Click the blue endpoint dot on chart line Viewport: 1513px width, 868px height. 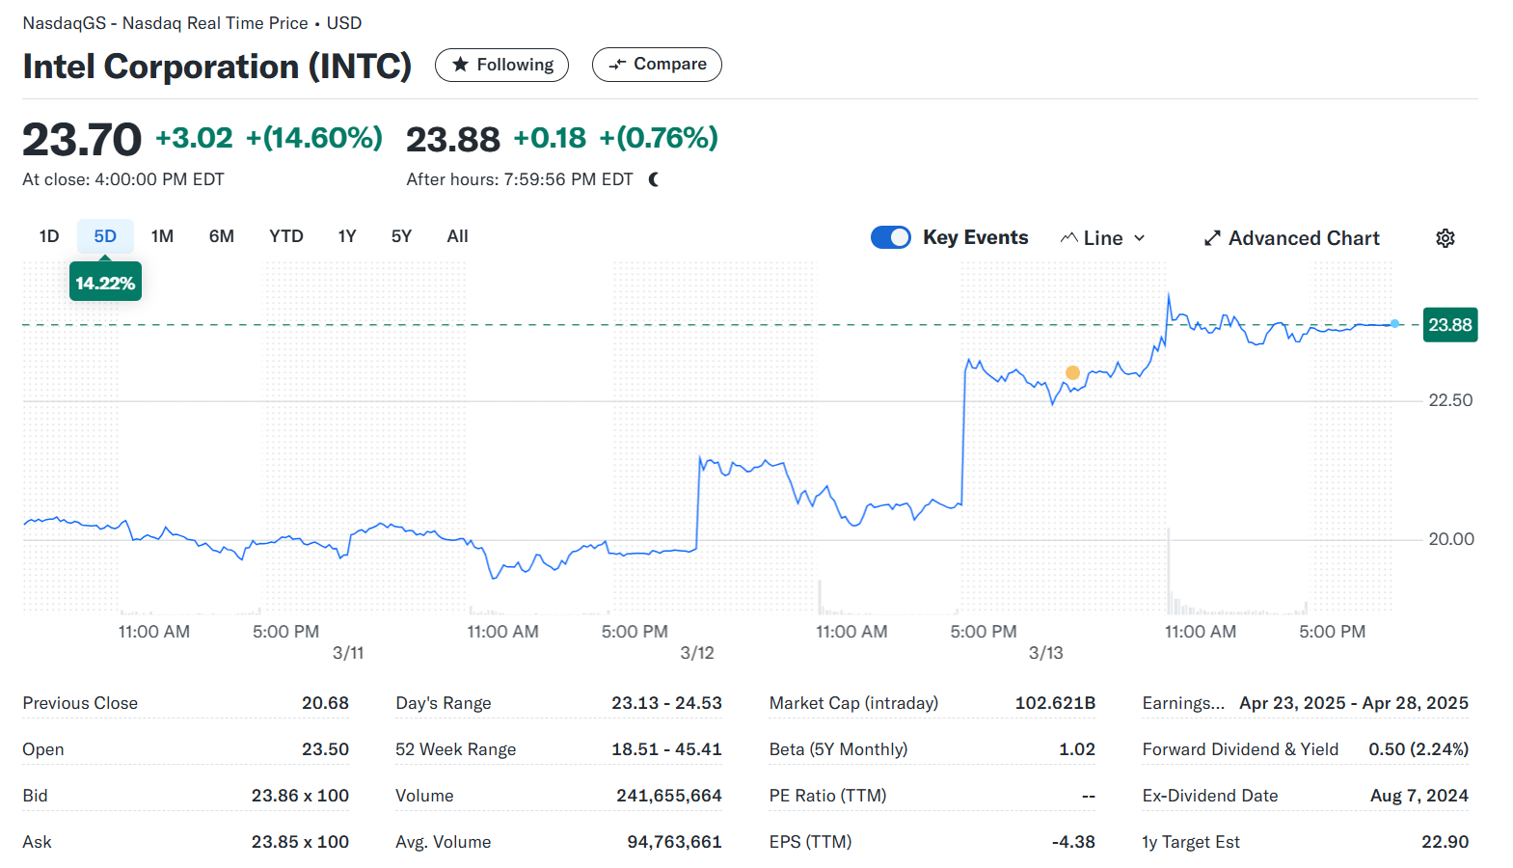[x=1394, y=323]
